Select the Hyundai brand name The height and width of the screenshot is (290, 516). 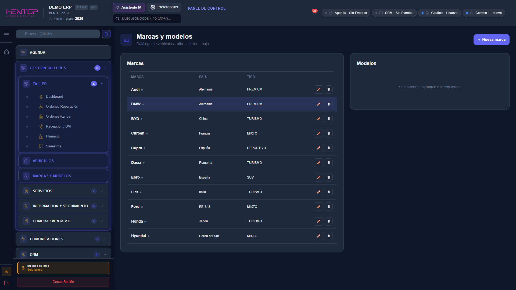tap(138, 236)
